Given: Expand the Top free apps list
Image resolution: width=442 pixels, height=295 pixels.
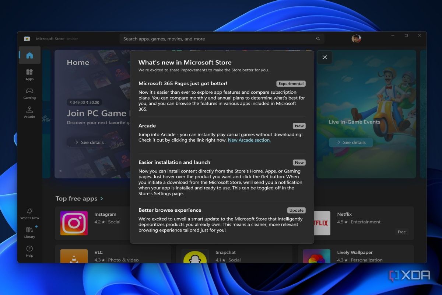Looking at the screenshot, I should click(x=79, y=198).
